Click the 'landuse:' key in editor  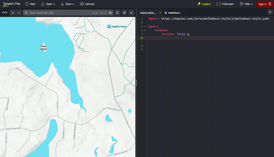[161, 30]
